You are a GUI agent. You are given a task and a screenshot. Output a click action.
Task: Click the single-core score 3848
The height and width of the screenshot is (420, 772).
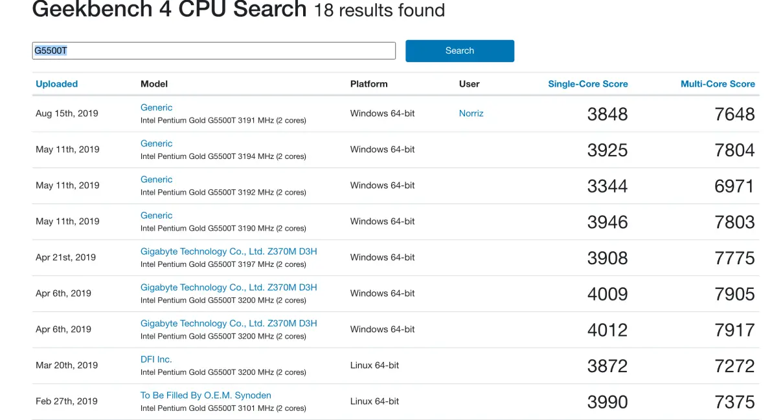[x=607, y=114]
